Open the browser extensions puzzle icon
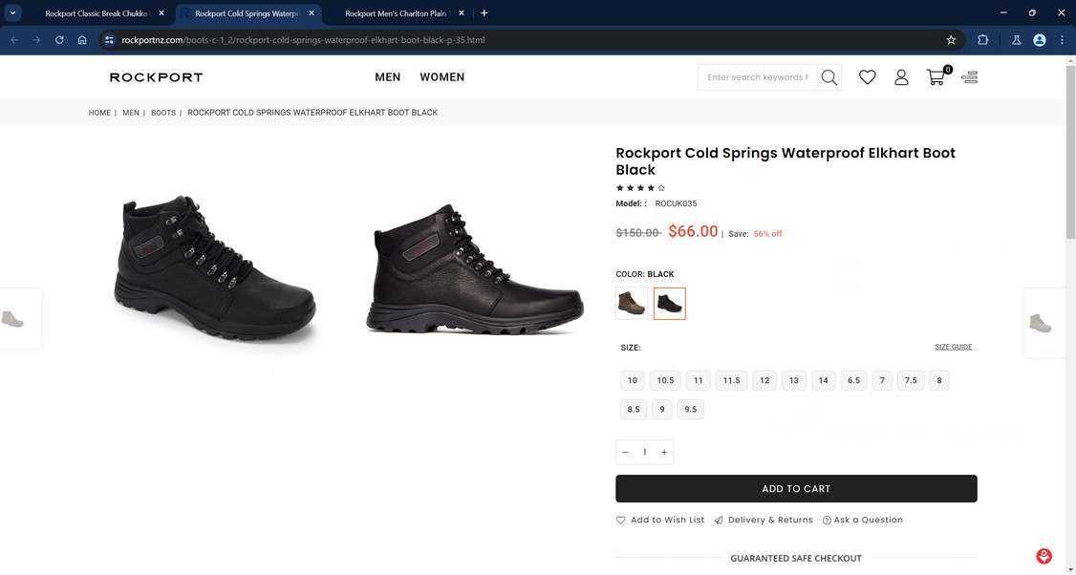Screen dimensions: 1076x575 (982, 40)
